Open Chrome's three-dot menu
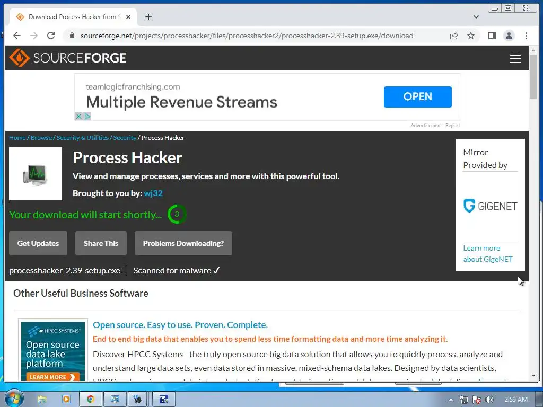Viewport: 543px width, 407px height. tap(526, 36)
